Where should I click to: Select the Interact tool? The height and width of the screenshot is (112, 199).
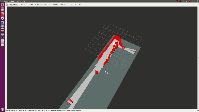tap(22, 5)
